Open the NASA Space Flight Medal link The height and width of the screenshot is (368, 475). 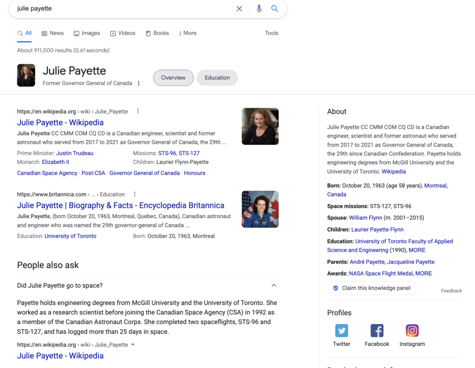[381, 273]
